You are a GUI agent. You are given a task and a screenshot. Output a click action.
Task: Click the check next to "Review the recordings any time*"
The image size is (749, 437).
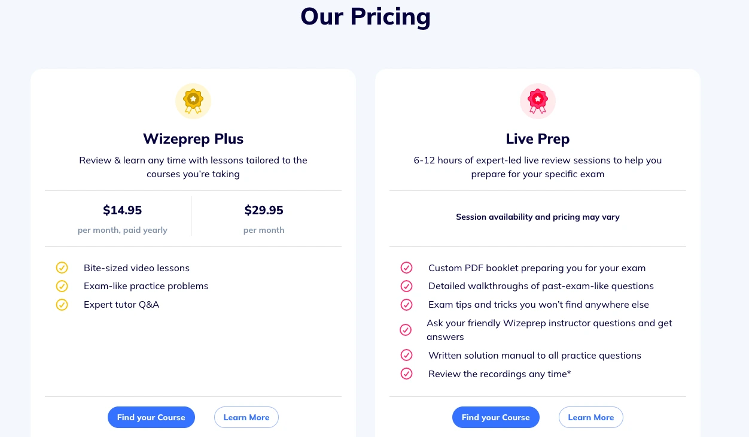click(406, 374)
